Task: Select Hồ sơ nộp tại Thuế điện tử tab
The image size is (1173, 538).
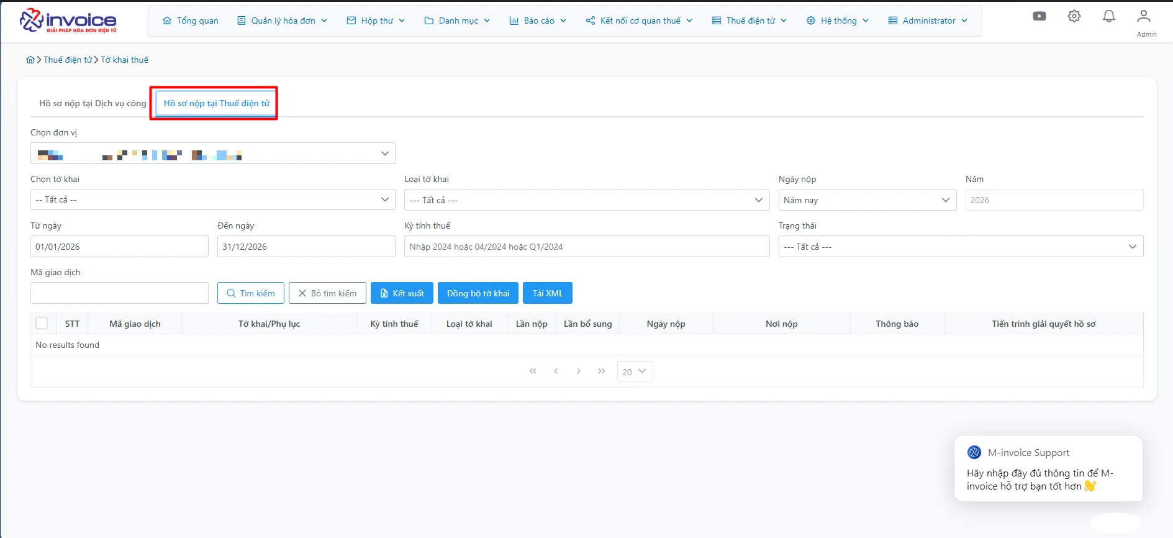Action: tap(217, 103)
